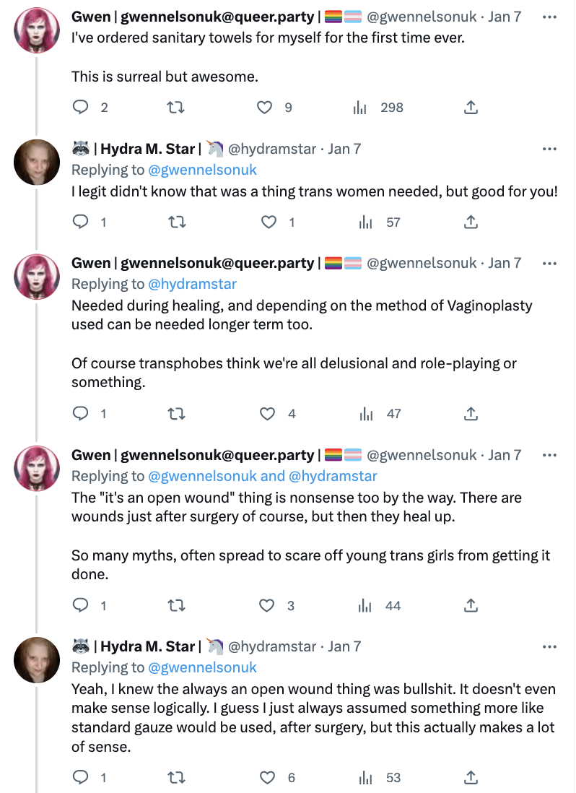This screenshot has width=576, height=793.
Task: Share the 'So many myths' tweet
Action: pyautogui.click(x=471, y=606)
